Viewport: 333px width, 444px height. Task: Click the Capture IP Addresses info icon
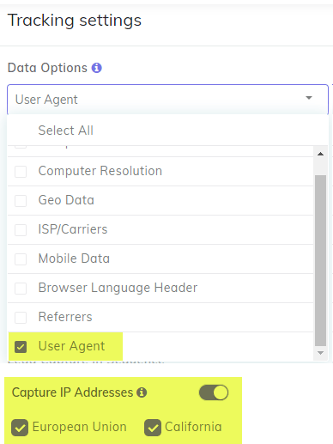(142, 392)
